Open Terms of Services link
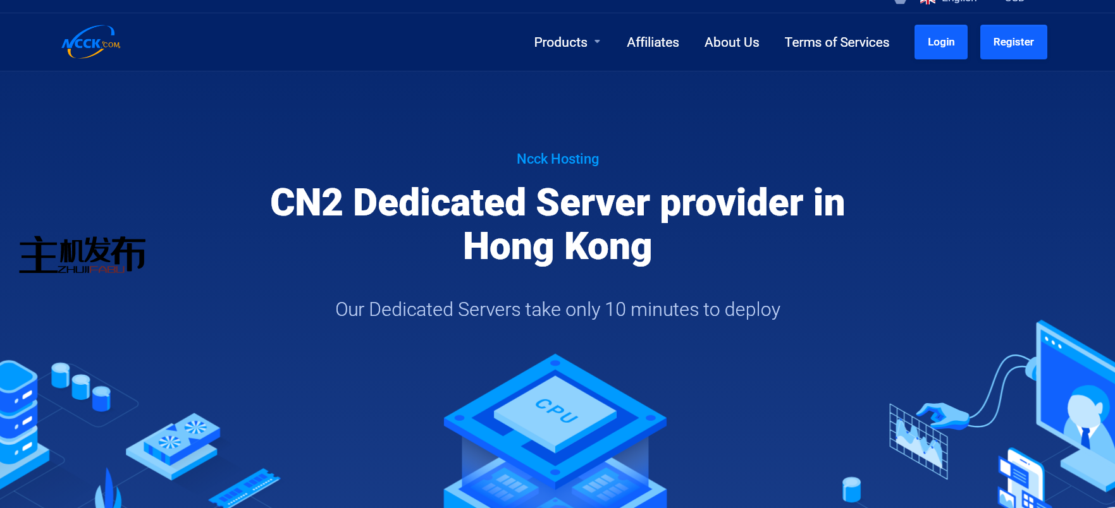The height and width of the screenshot is (508, 1115). (x=837, y=42)
